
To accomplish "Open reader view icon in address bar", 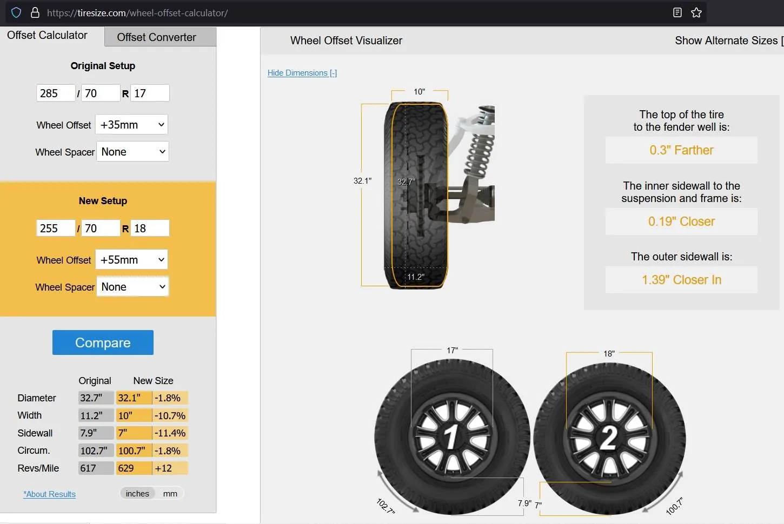I will coord(677,12).
